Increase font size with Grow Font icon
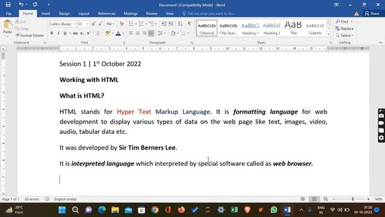The height and width of the screenshot is (217, 385). pyautogui.click(x=94, y=24)
